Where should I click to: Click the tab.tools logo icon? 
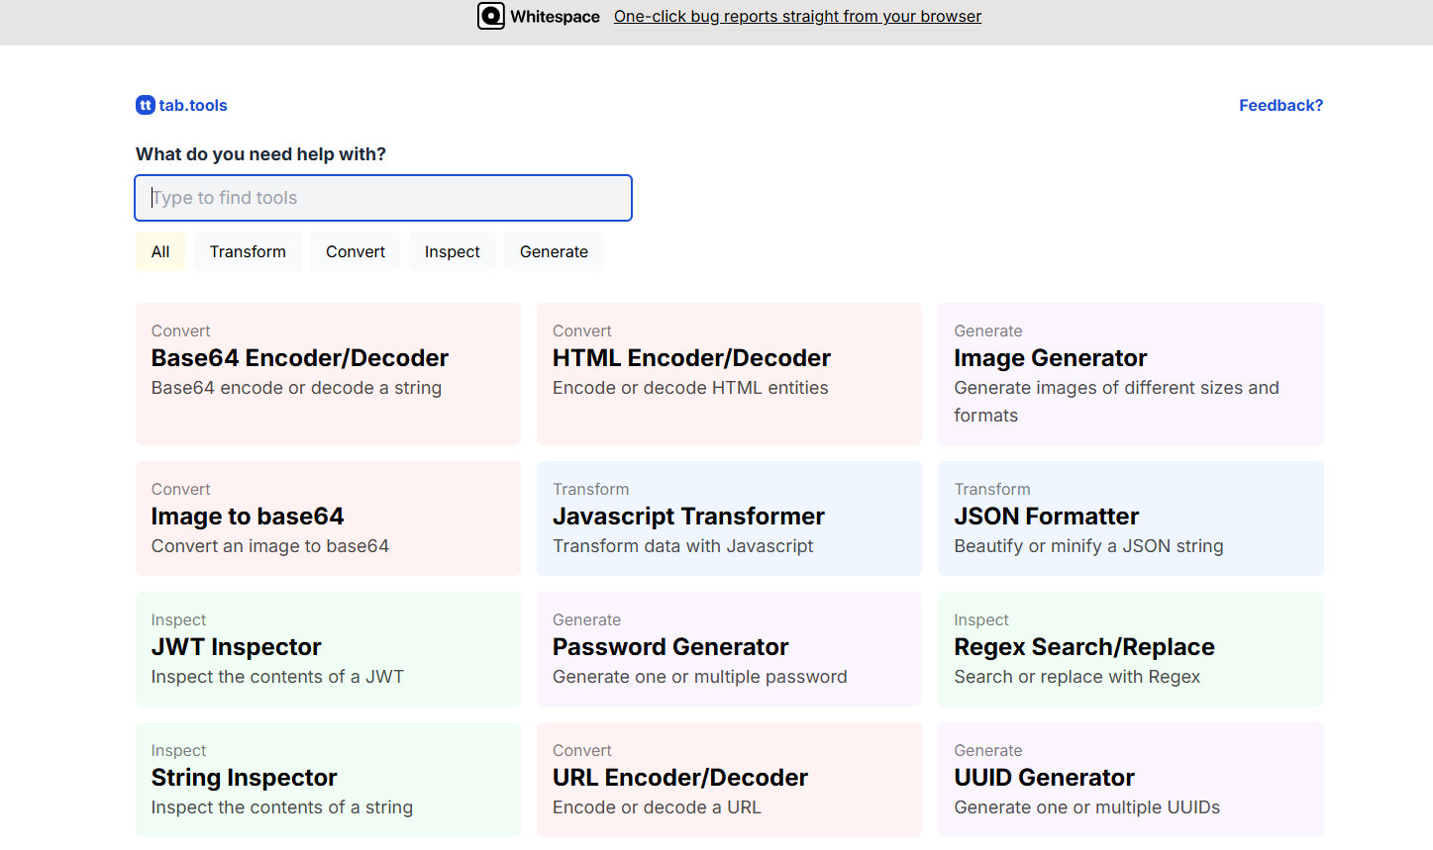[145, 105]
